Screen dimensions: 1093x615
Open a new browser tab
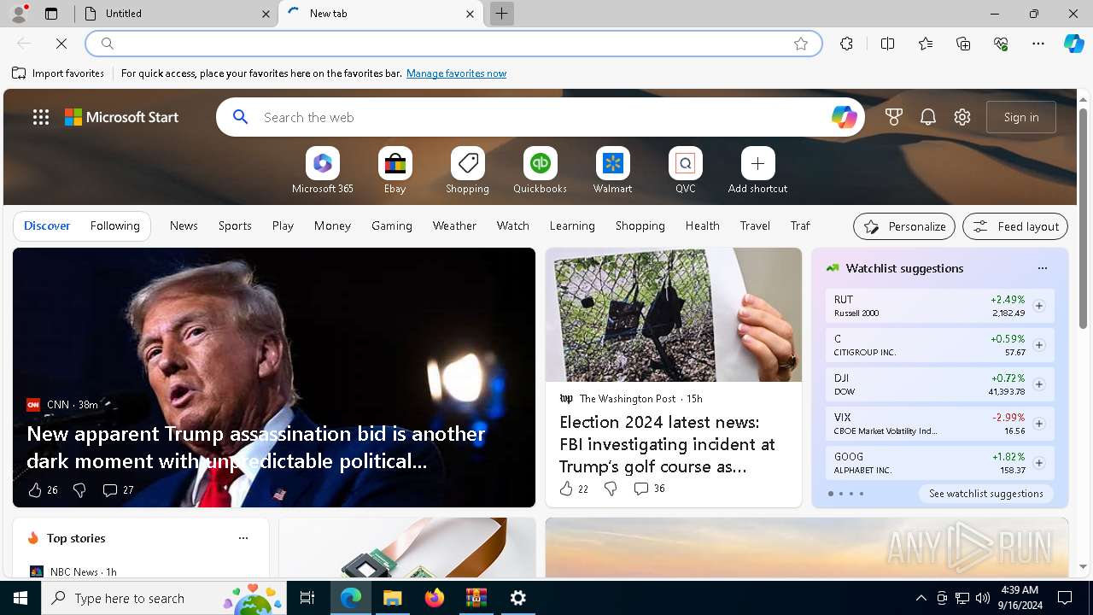pos(502,14)
